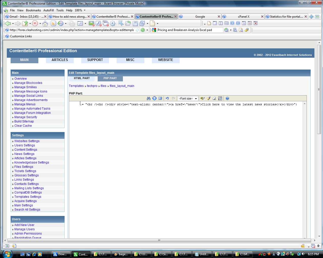This screenshot has height=258, width=323.
Task: Click the Close all windows red X icon
Action: click(x=255, y=23)
